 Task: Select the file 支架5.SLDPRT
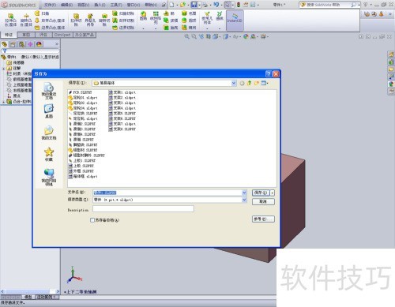[122, 114]
